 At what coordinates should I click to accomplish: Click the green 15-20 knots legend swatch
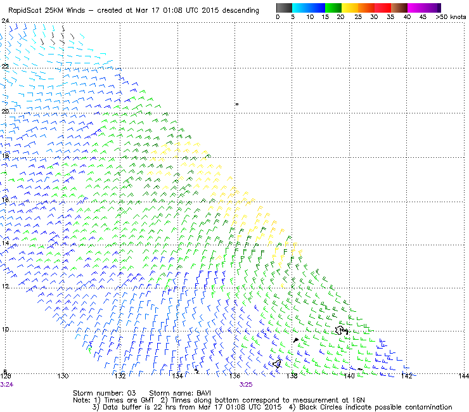tap(333, 8)
